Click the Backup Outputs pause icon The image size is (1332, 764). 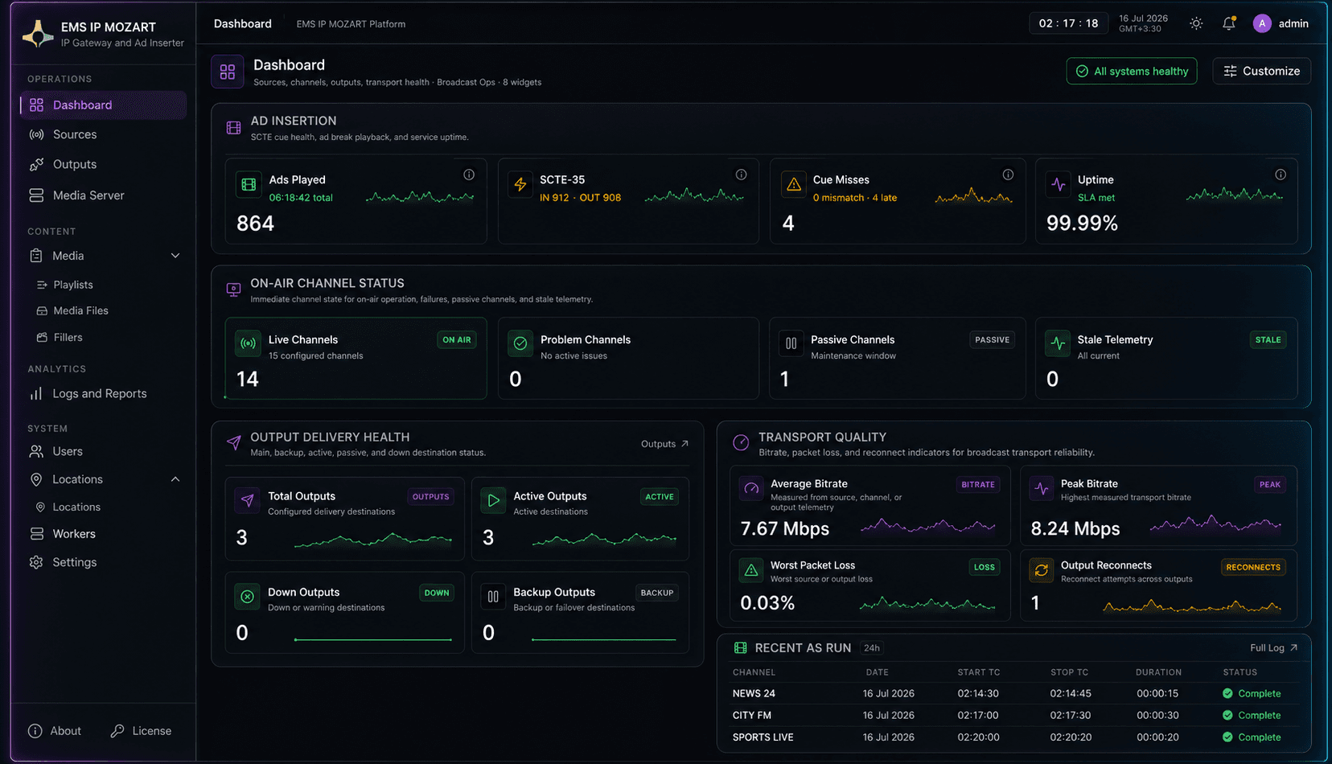[493, 597]
